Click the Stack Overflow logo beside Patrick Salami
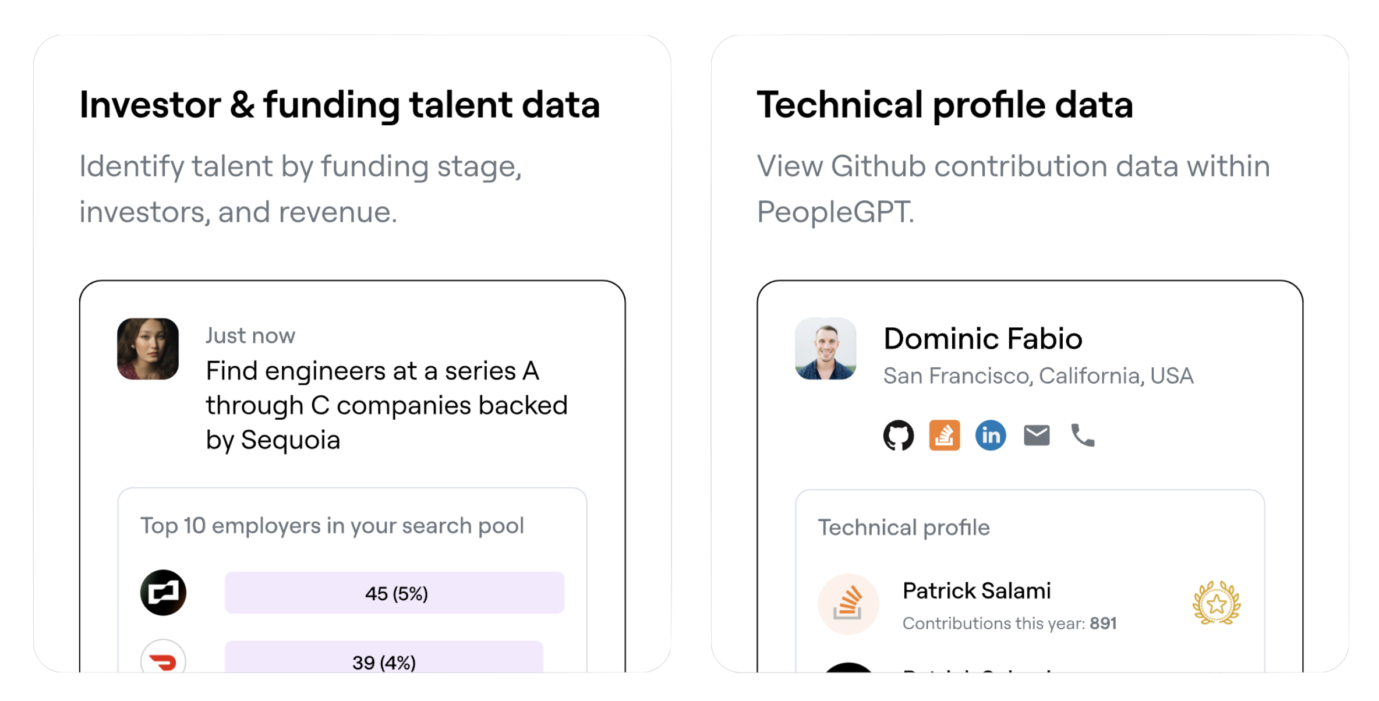This screenshot has height=701, width=1379. point(848,604)
